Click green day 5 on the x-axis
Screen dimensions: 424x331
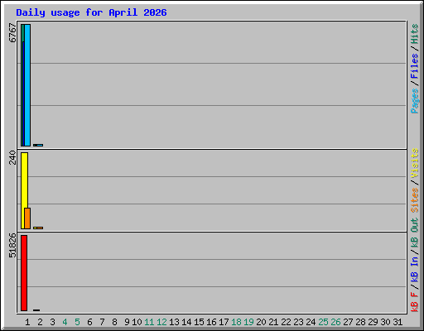[77, 322]
